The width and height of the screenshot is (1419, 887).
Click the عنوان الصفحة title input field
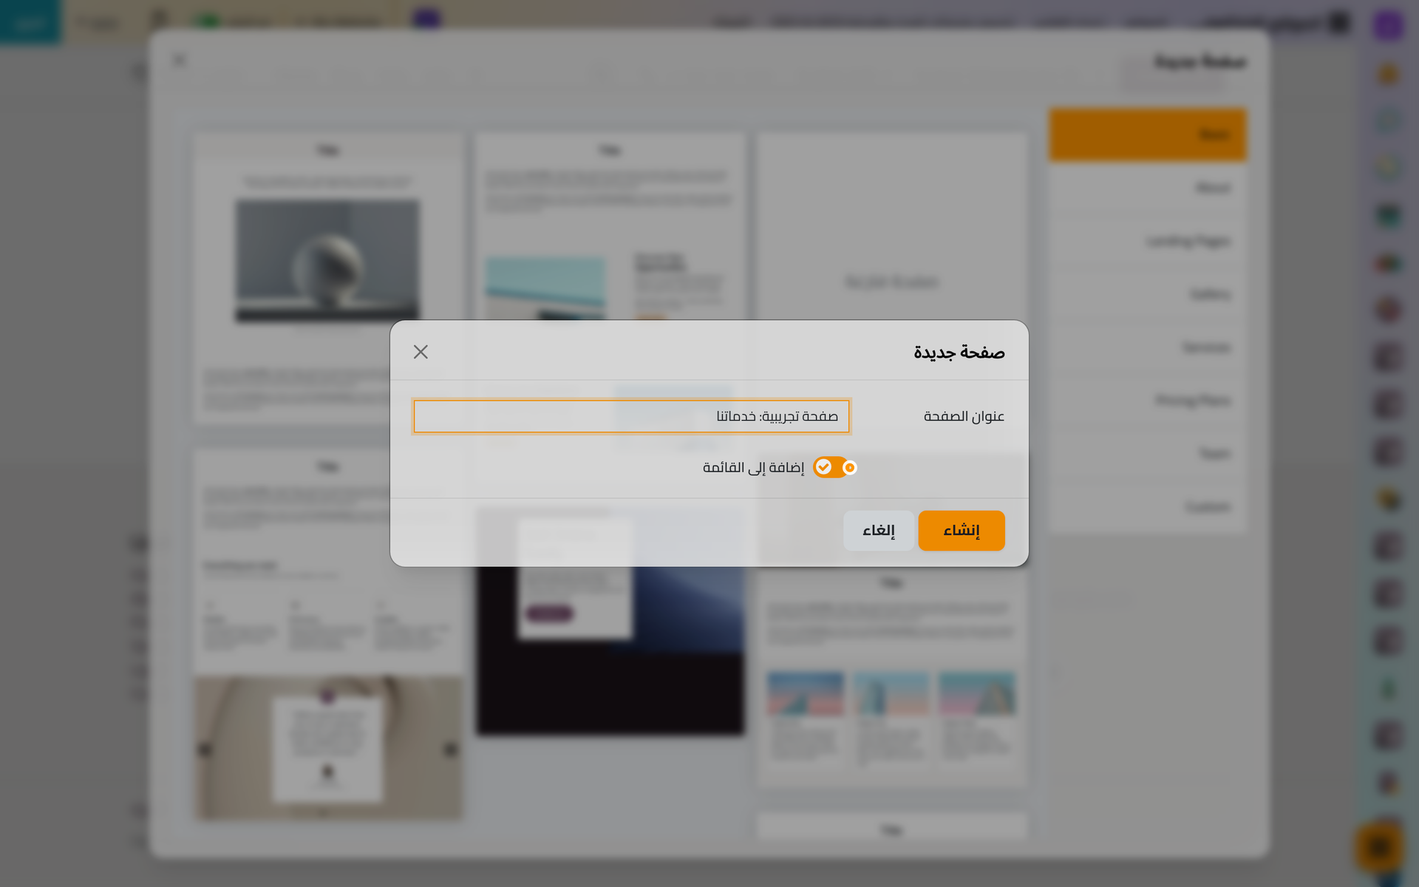[x=631, y=416]
